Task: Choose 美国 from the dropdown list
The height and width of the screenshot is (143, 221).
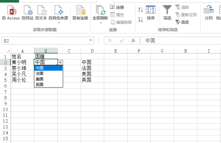Action: coord(48,79)
